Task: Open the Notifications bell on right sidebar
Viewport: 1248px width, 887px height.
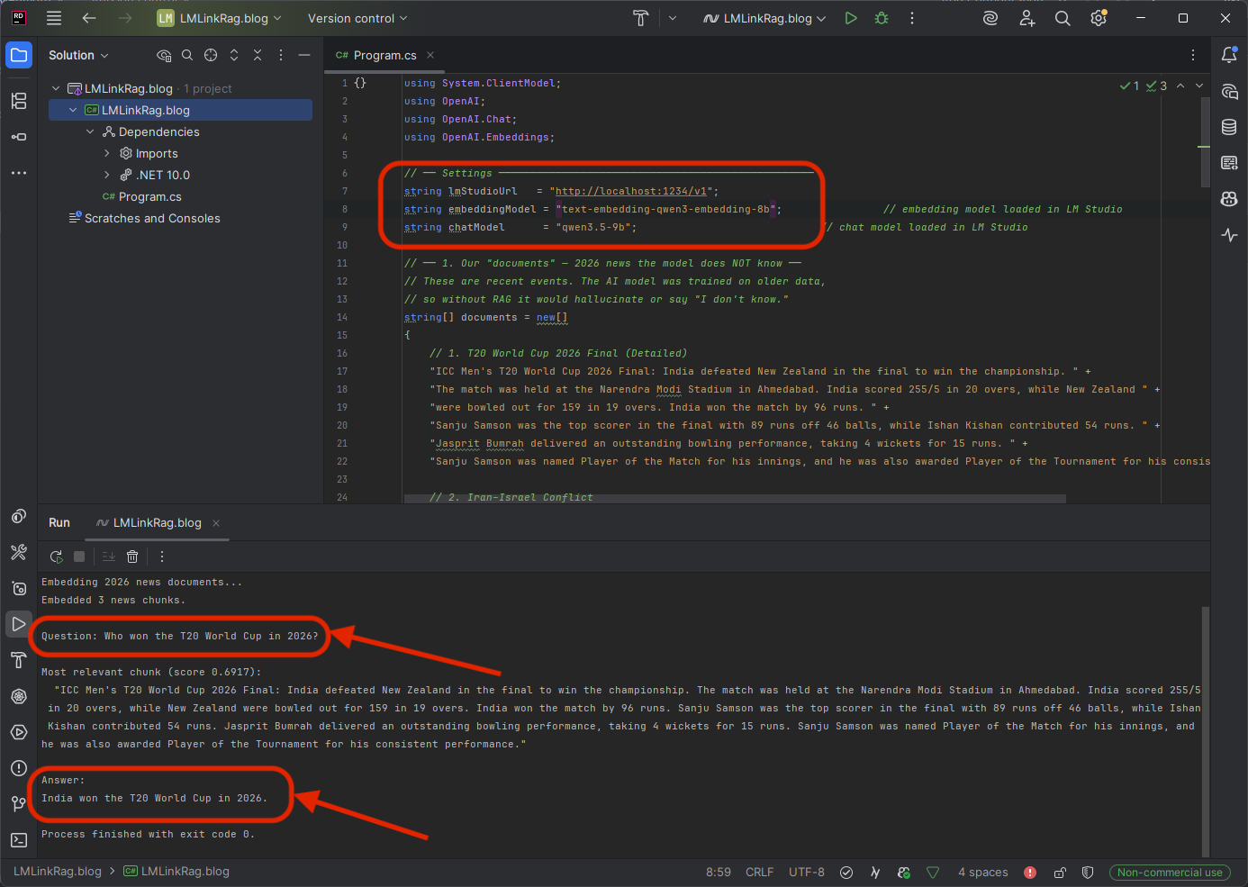Action: tap(1229, 55)
